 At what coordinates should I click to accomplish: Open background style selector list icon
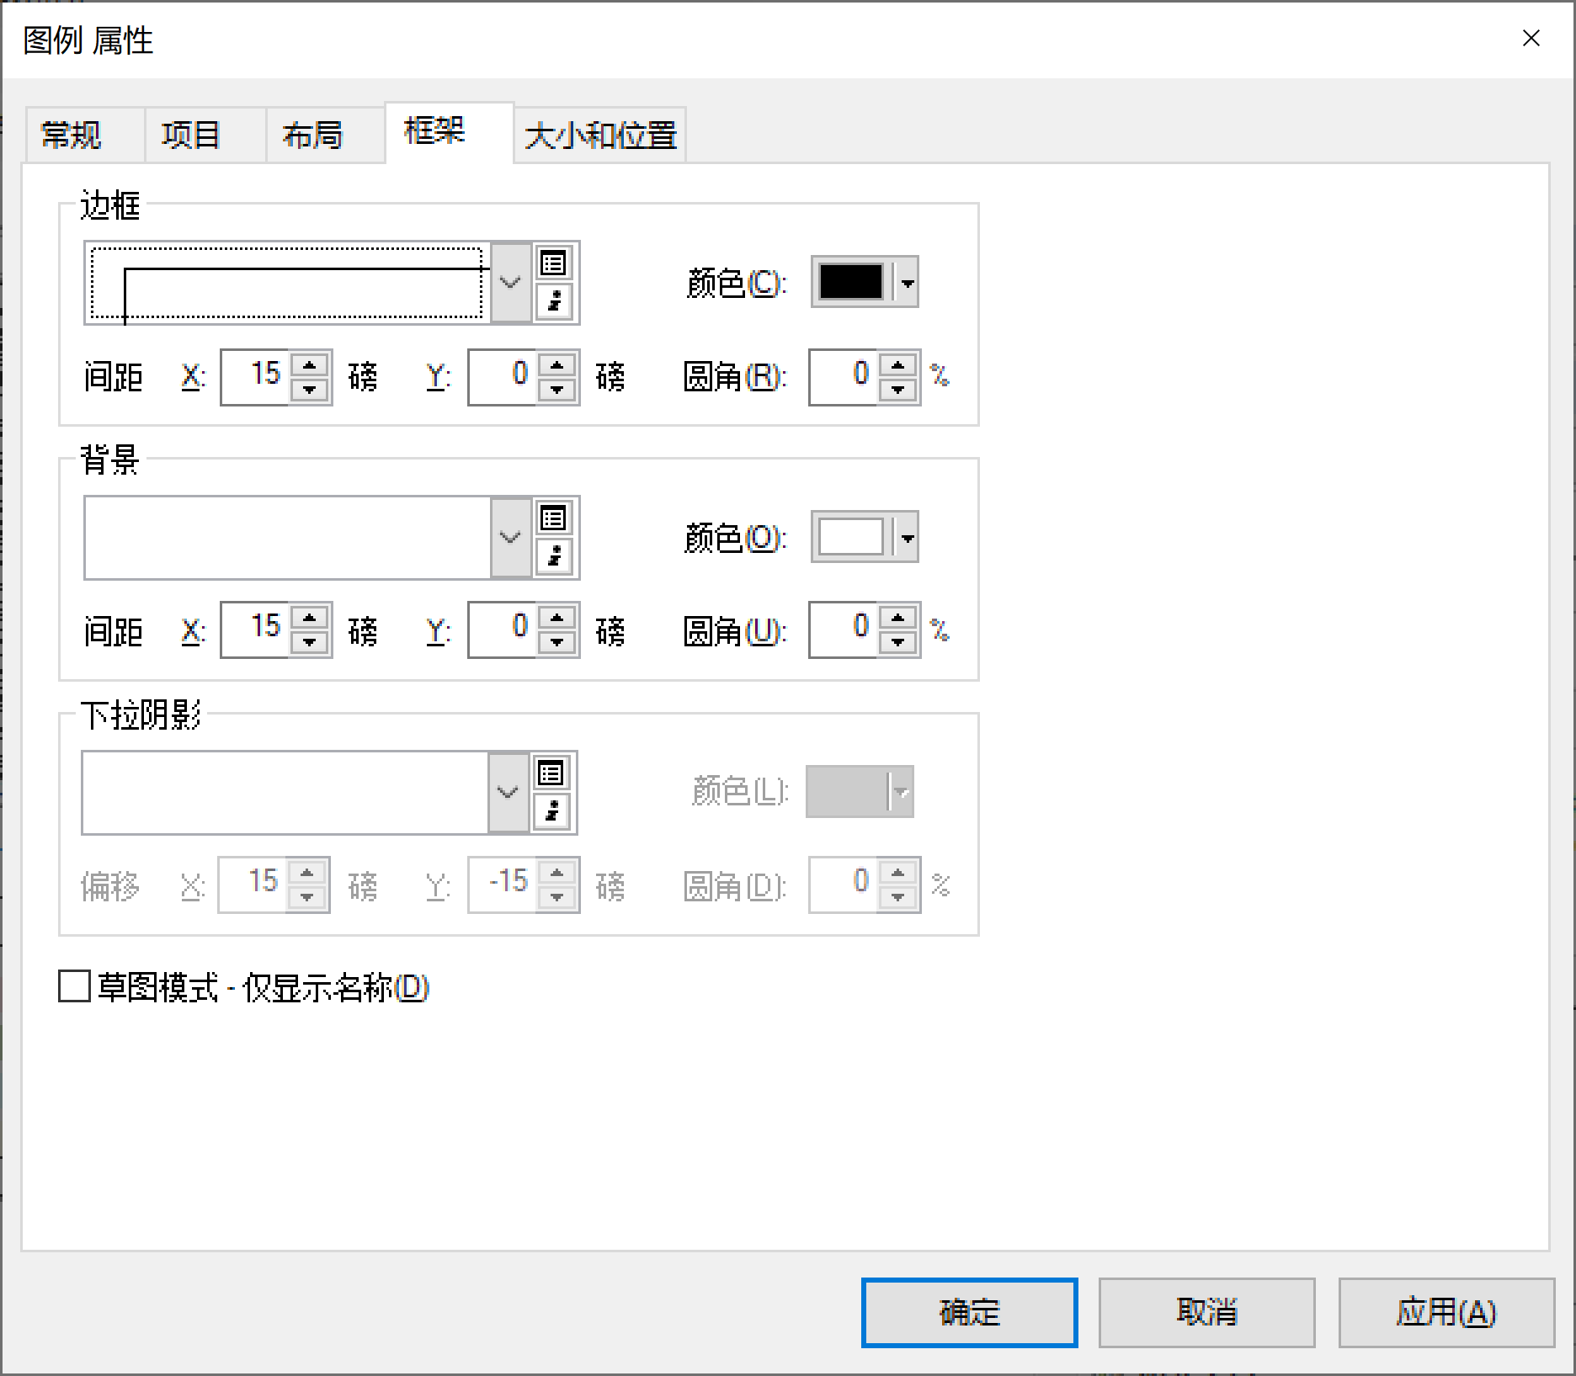[x=554, y=518]
